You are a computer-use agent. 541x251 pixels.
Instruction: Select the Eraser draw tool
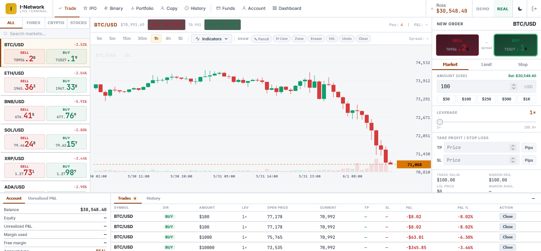tap(316, 39)
